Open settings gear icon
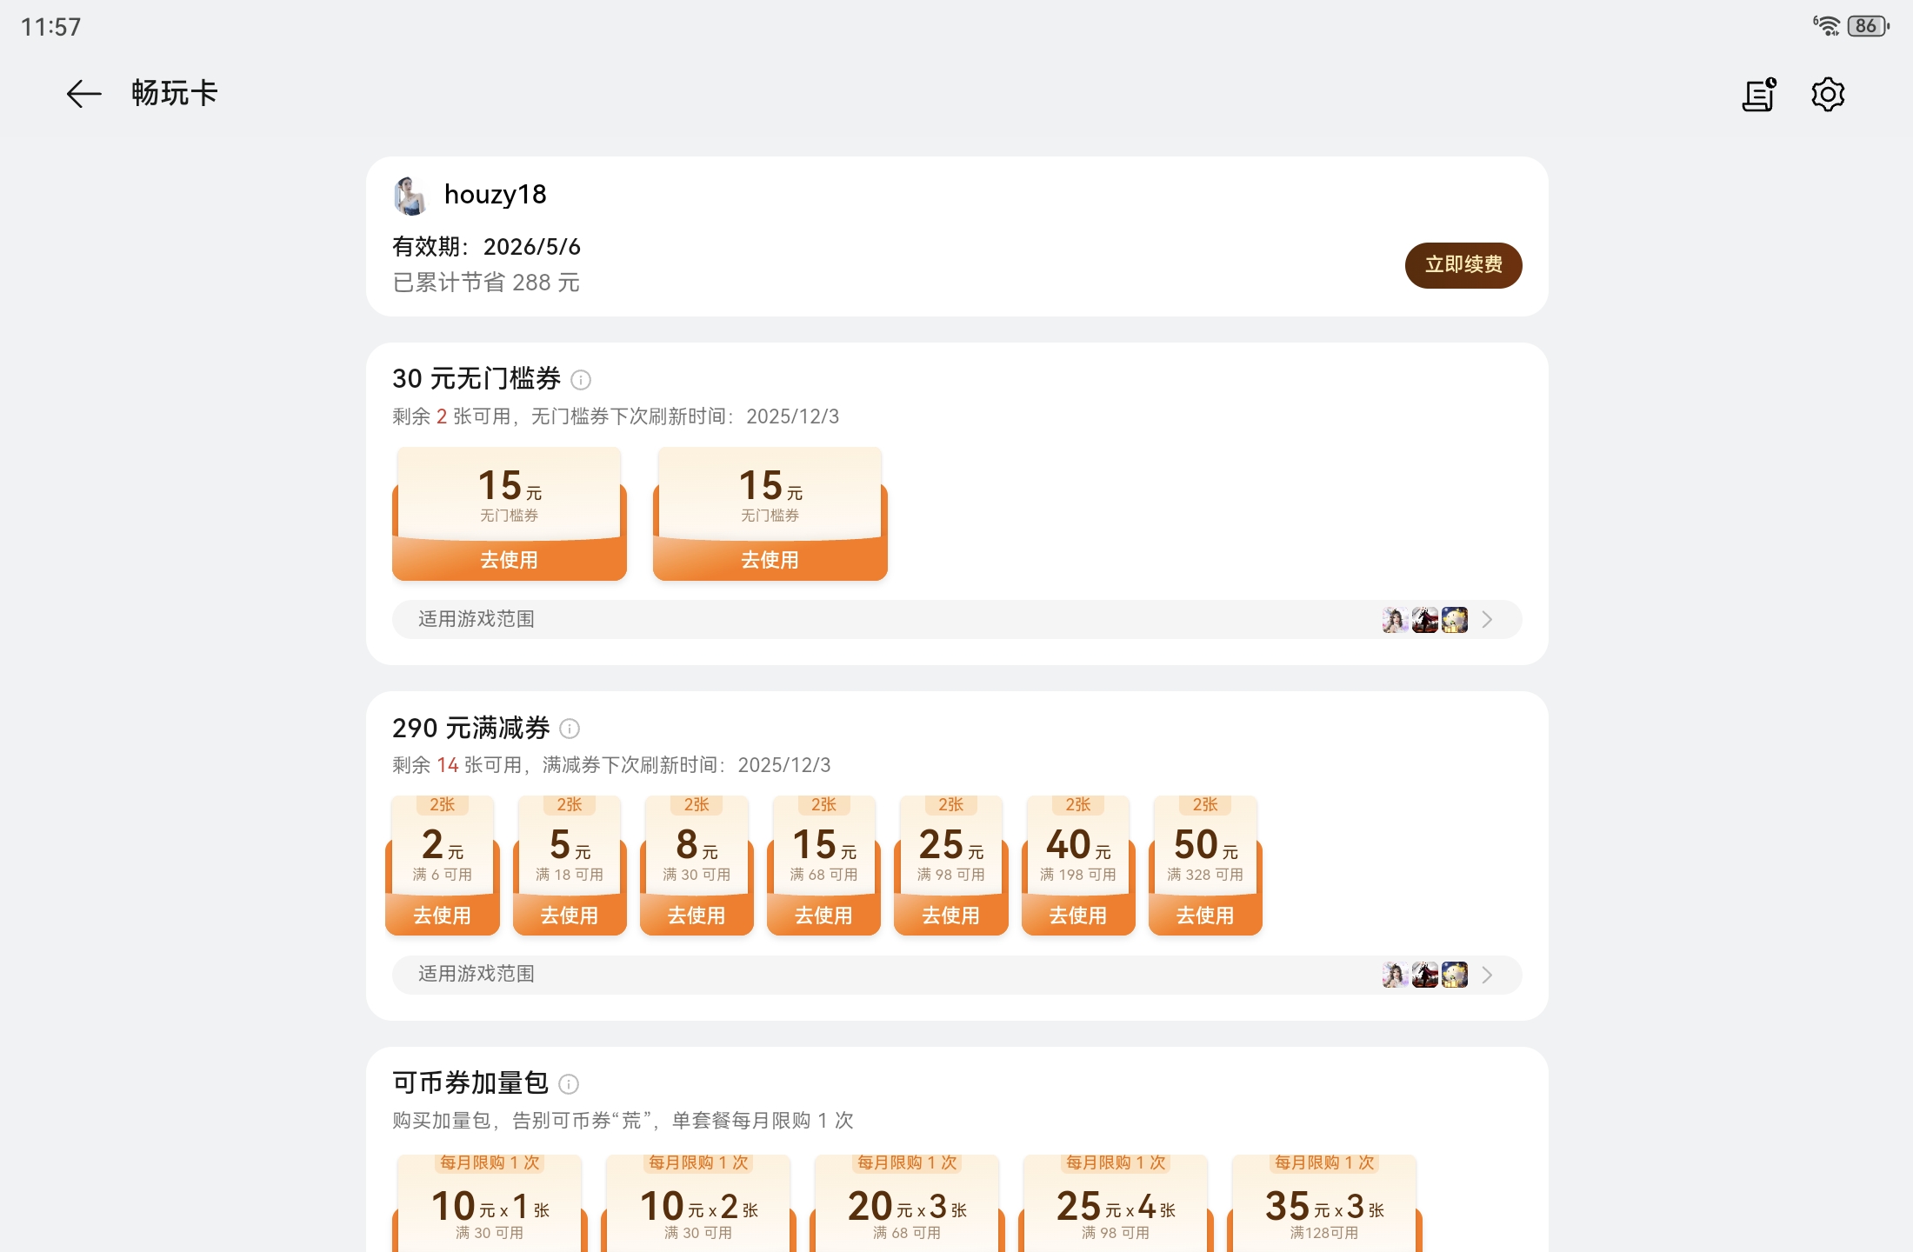 (1828, 95)
